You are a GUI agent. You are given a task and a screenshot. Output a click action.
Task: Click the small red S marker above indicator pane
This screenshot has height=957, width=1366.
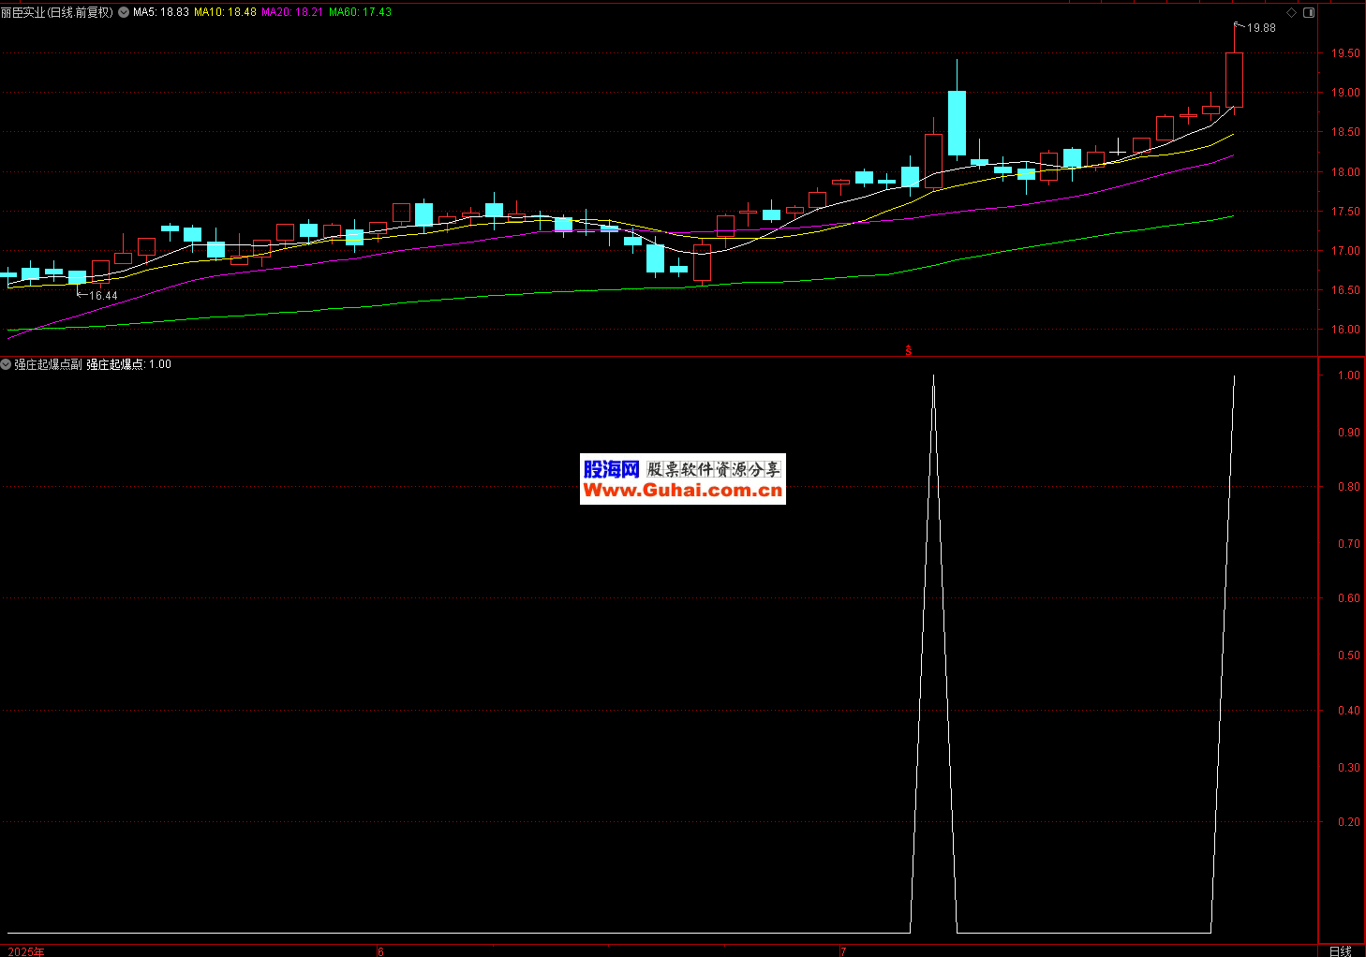click(x=908, y=351)
